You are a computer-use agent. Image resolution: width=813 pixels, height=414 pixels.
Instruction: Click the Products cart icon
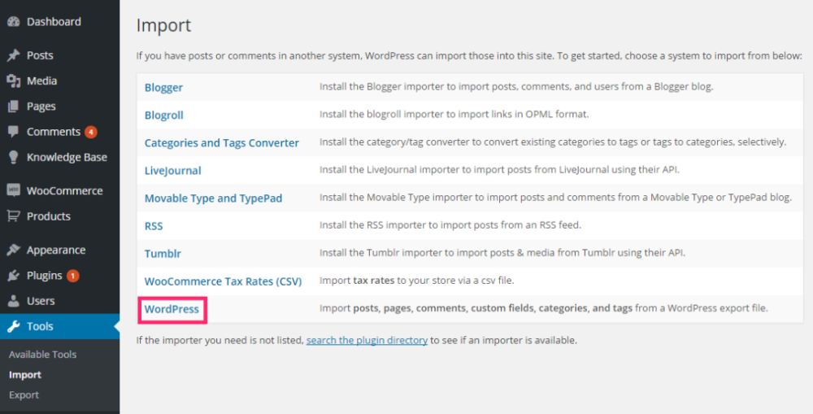coord(13,216)
